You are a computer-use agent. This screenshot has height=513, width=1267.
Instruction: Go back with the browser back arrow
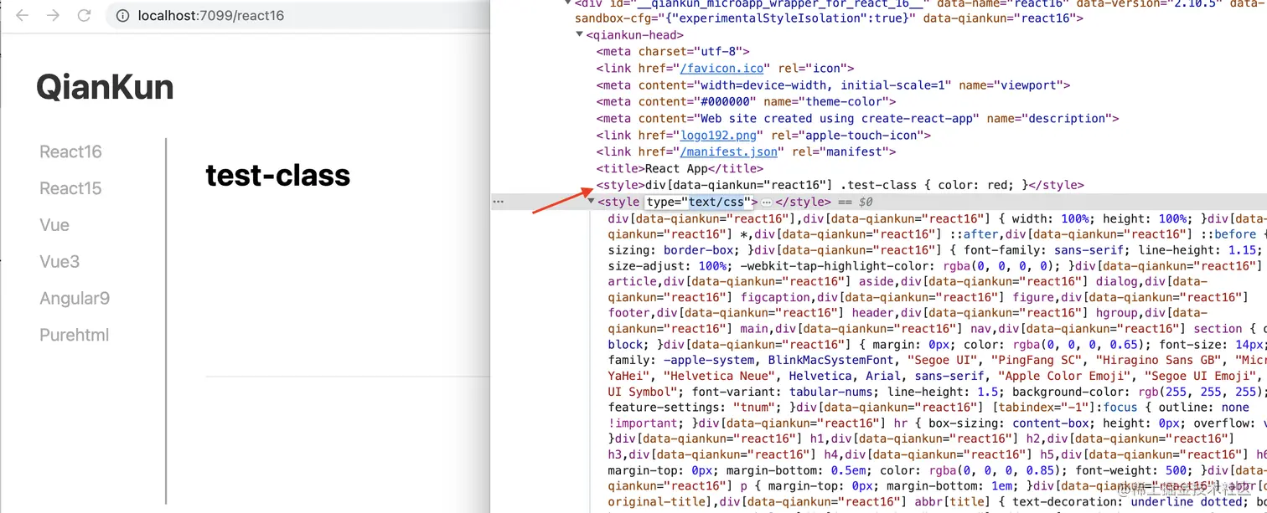pos(23,16)
